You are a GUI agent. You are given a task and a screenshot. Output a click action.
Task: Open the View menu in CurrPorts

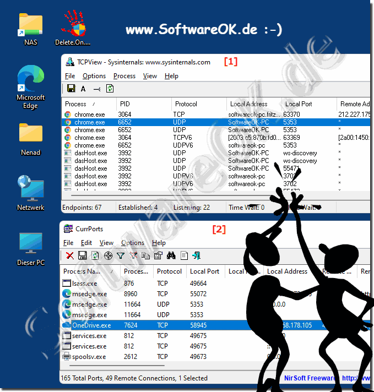(106, 242)
